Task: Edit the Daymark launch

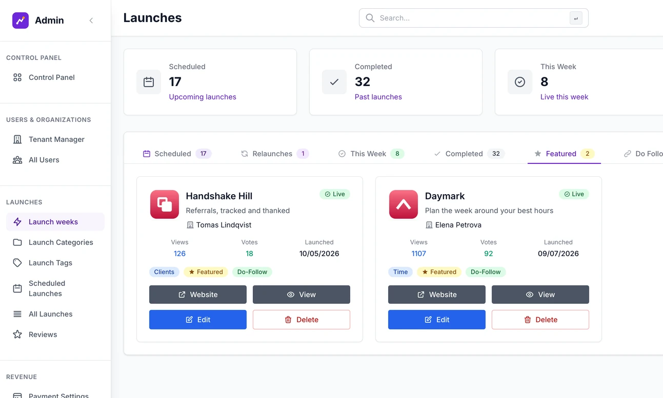Action: [437, 320]
